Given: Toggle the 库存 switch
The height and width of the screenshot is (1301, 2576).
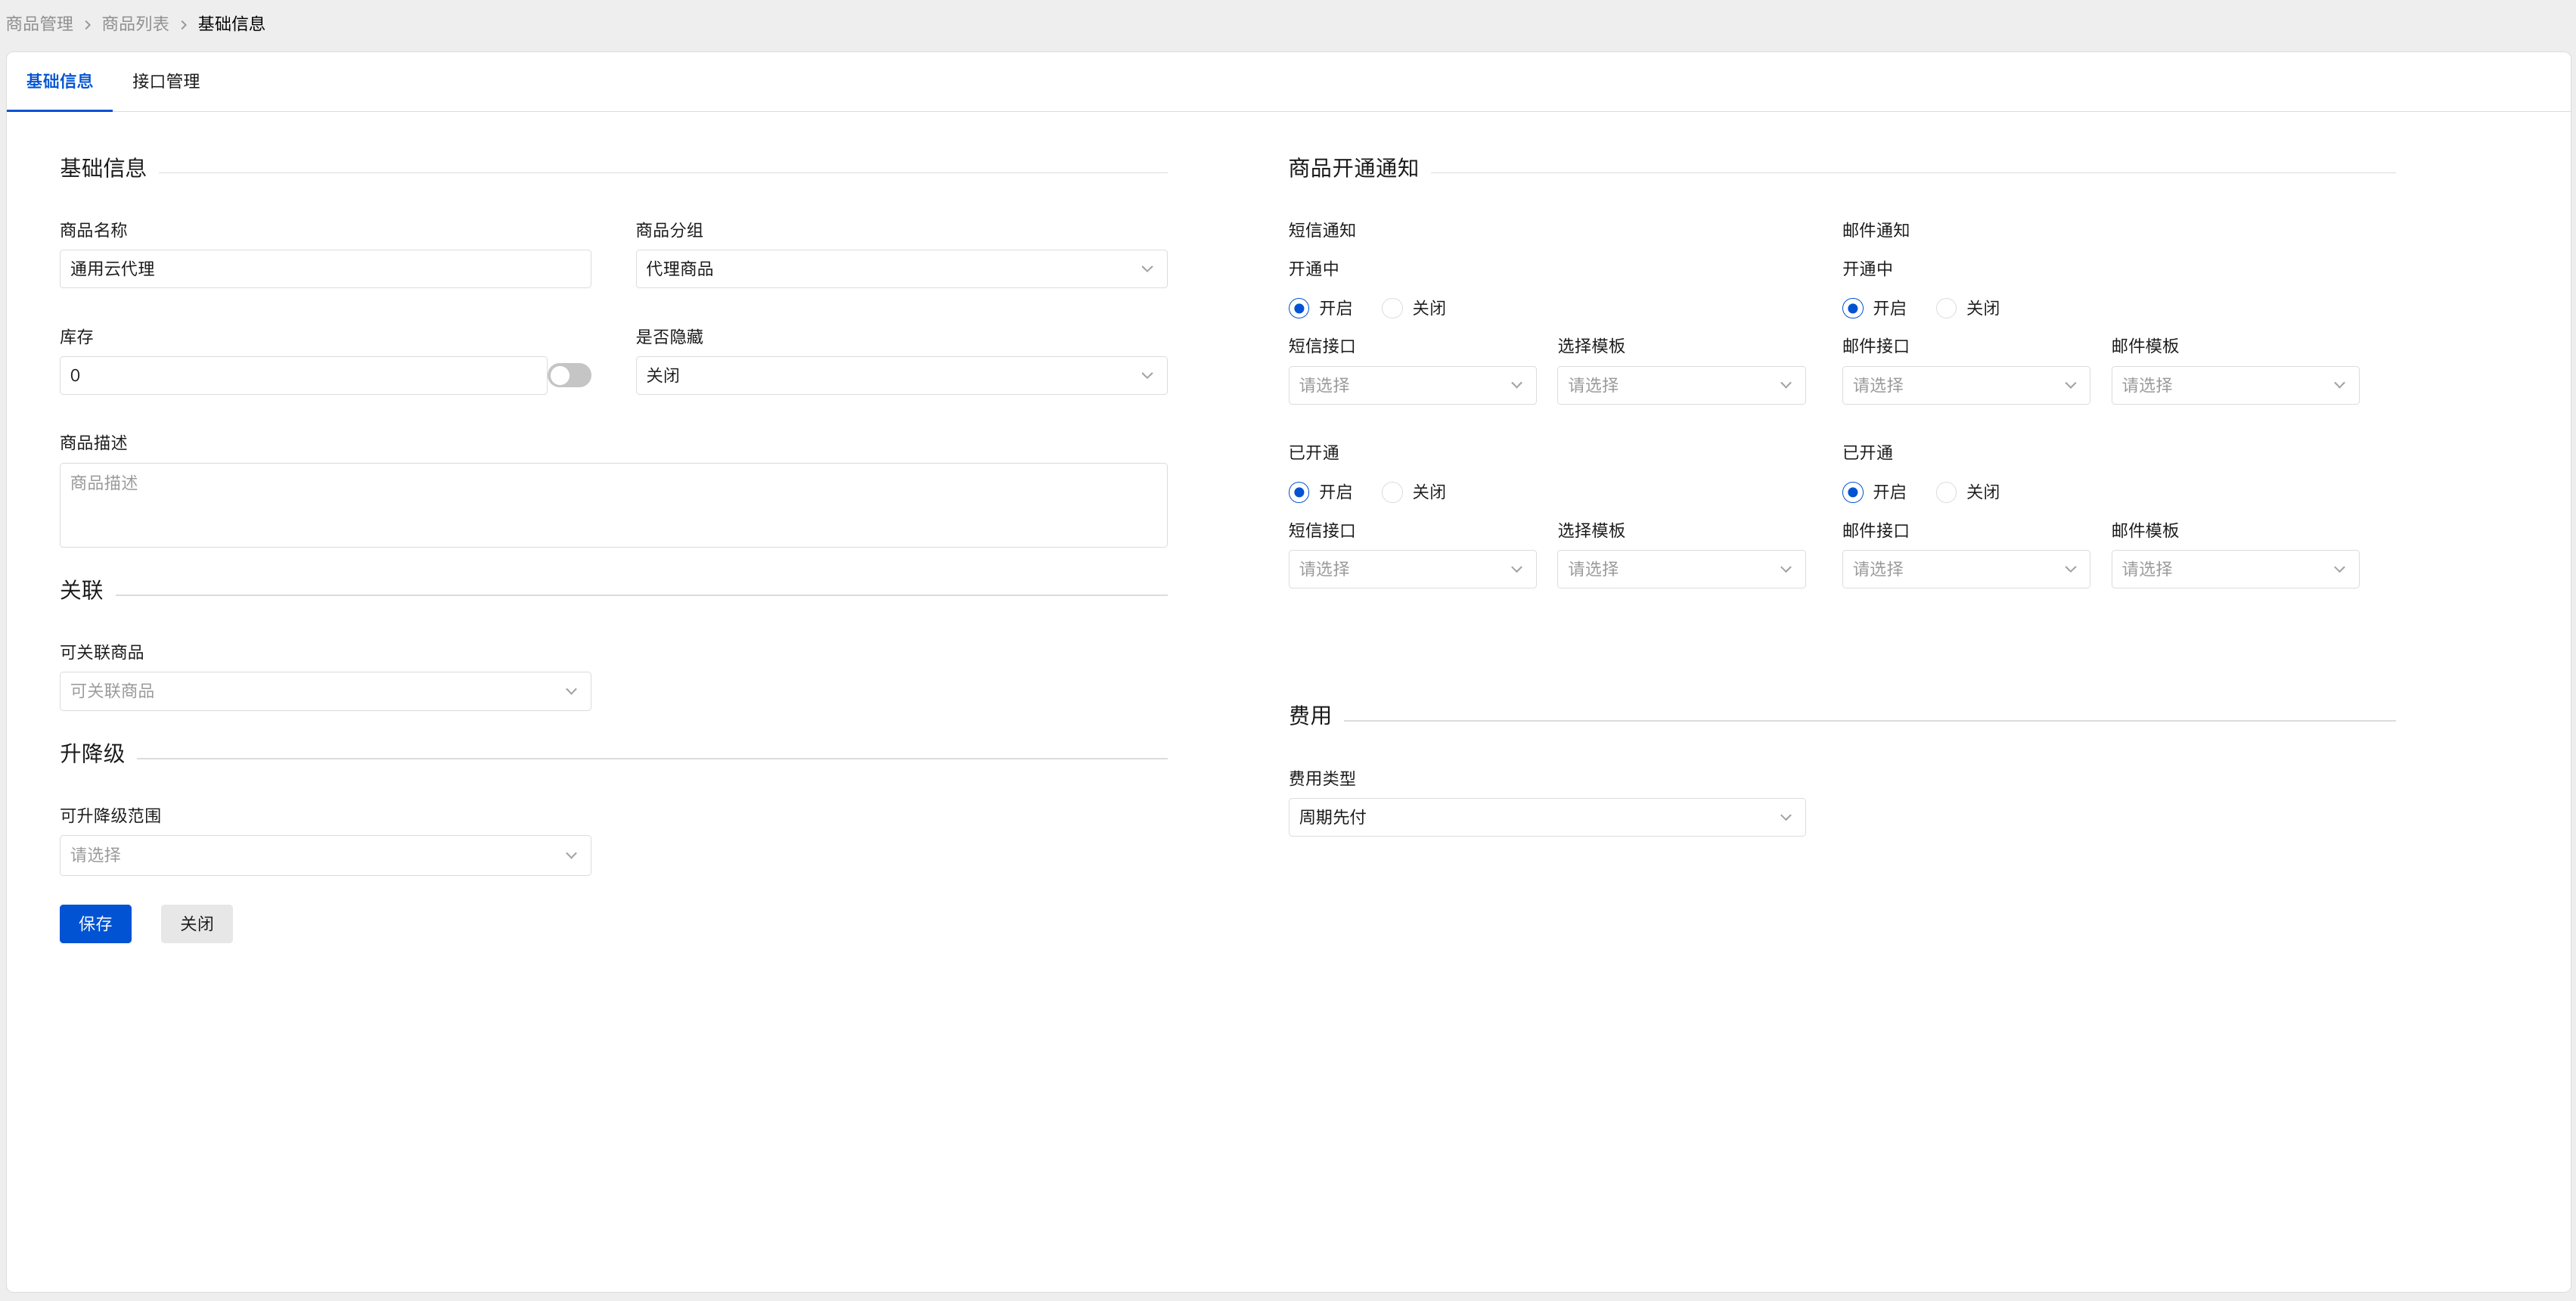Looking at the screenshot, I should coord(569,375).
